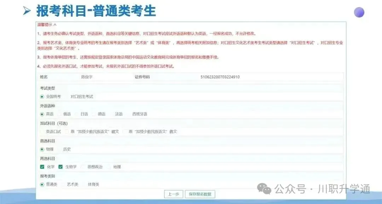Viewport: 382px width, 204px height.
Task: Uncheck the 化学 elective checkbox
Action: click(x=42, y=167)
